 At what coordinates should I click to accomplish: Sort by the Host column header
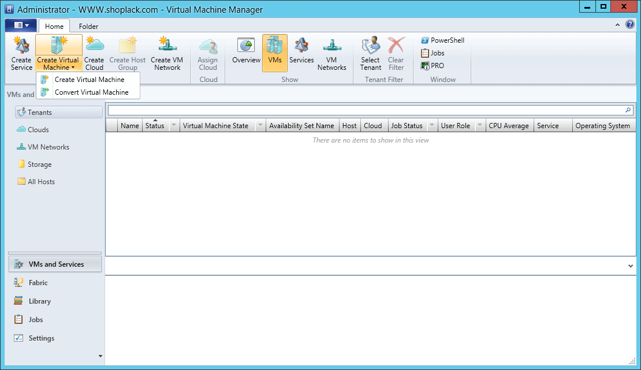pyautogui.click(x=349, y=125)
